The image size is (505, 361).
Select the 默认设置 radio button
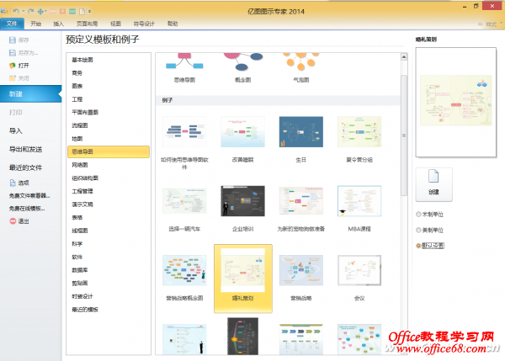pos(418,246)
